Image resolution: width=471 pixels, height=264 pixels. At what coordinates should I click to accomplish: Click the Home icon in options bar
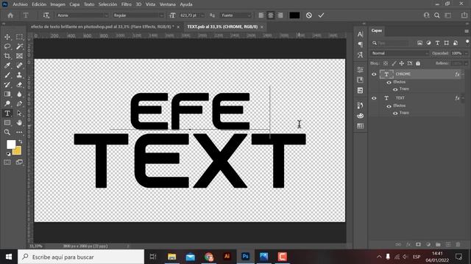coord(10,15)
